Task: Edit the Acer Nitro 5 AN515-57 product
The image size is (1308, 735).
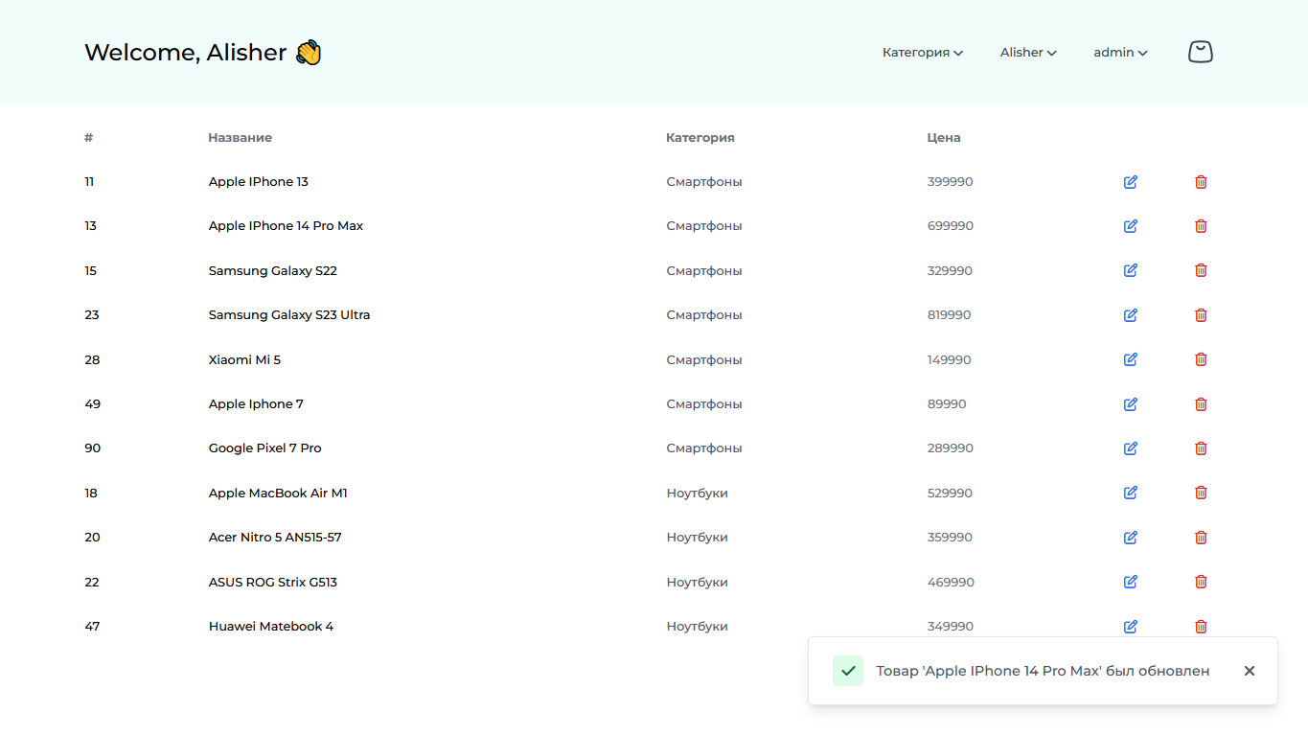Action: (x=1130, y=537)
